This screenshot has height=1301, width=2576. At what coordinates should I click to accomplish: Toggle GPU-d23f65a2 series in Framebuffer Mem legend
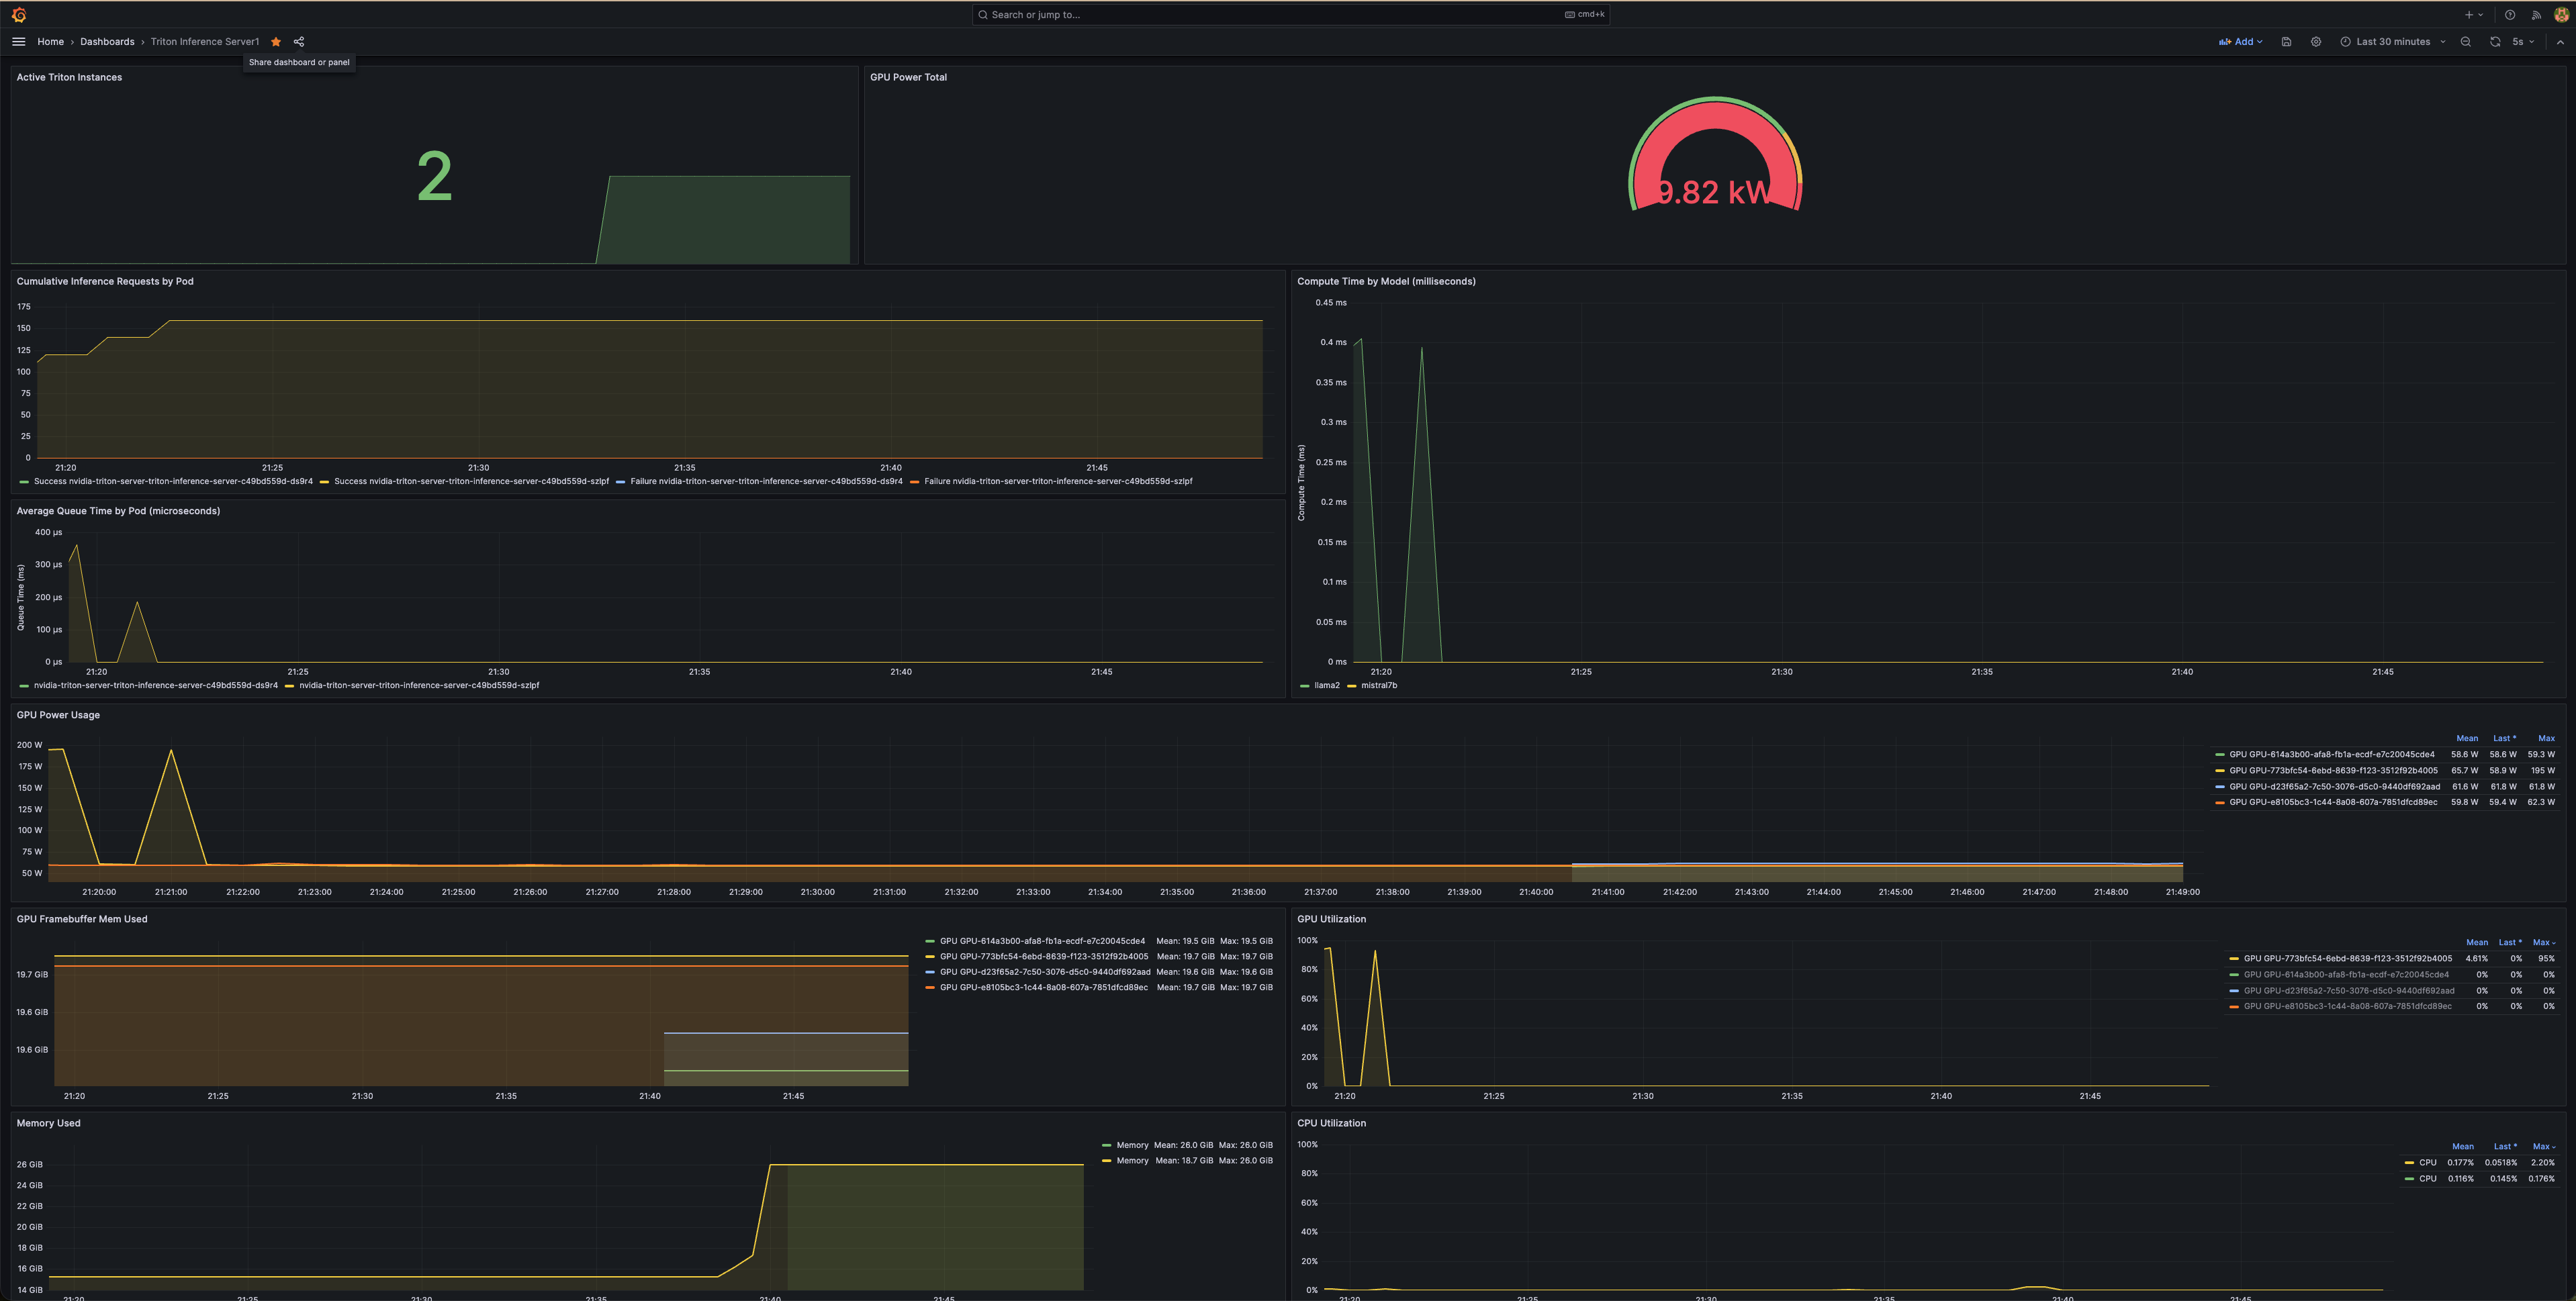[x=1045, y=972]
